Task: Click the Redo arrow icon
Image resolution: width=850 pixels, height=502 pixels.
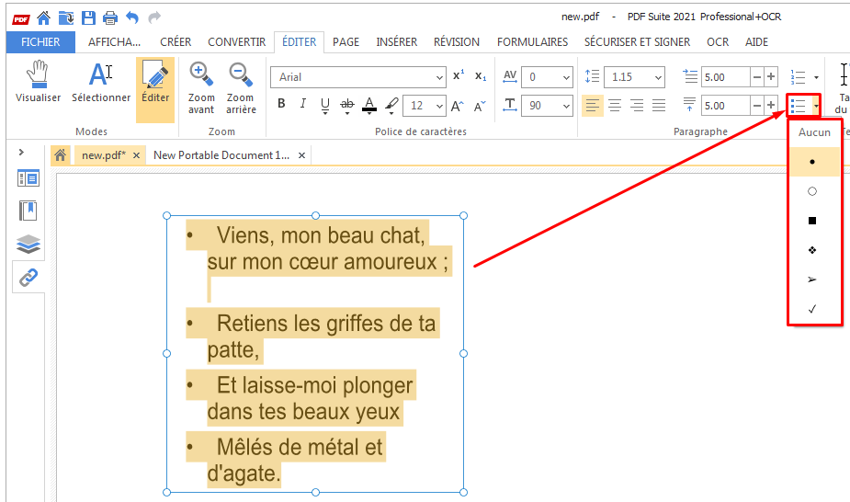Action: [x=154, y=17]
